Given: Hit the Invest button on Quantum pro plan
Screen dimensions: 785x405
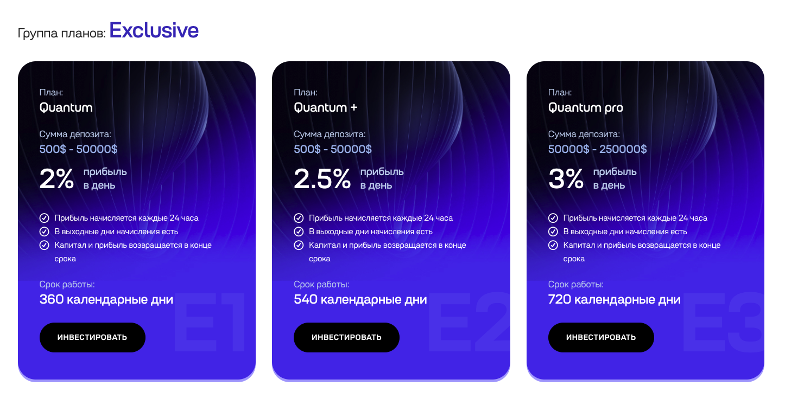Looking at the screenshot, I should 601,337.
